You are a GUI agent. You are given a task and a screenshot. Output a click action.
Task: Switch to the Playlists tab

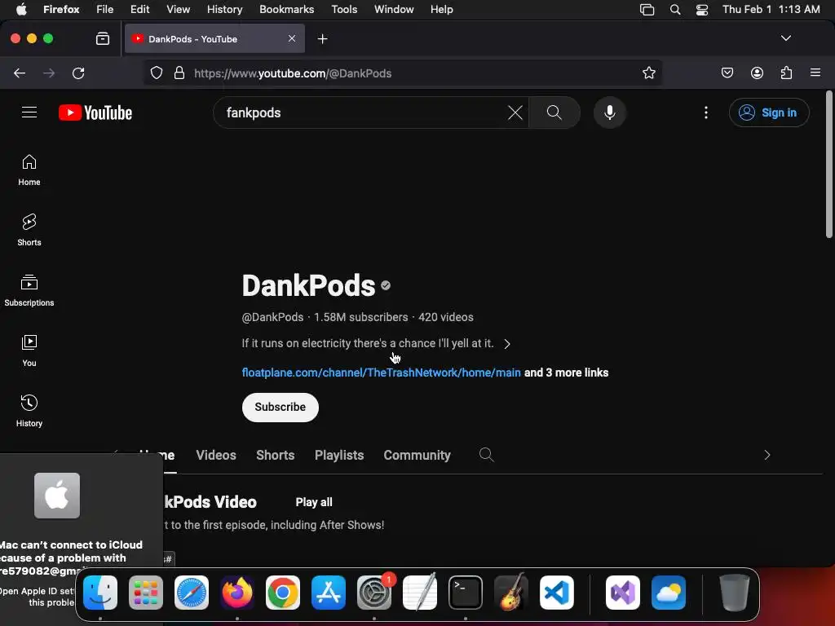pyautogui.click(x=339, y=455)
